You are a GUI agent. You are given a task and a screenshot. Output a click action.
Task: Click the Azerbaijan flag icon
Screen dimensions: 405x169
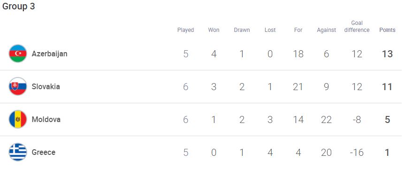pos(17,54)
